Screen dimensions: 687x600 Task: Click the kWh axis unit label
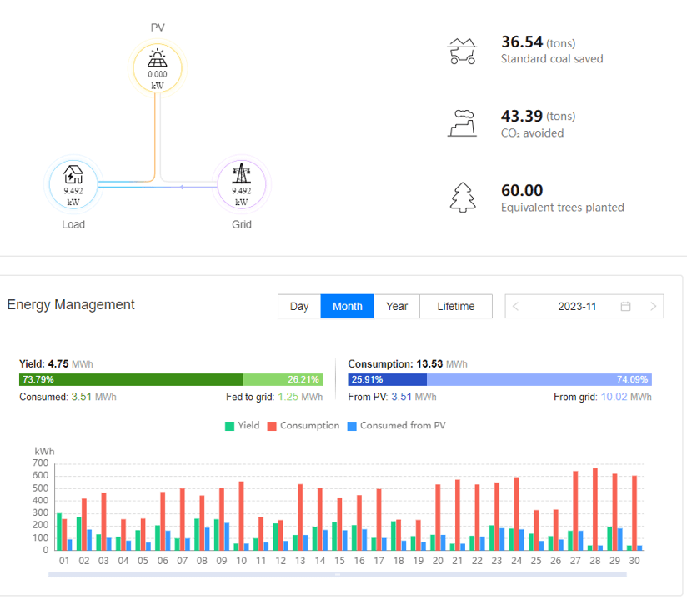(x=44, y=452)
